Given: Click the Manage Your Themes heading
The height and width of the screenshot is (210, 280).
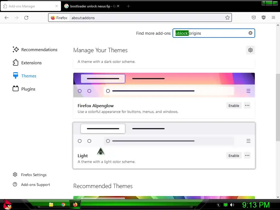Looking at the screenshot, I should (100, 50).
